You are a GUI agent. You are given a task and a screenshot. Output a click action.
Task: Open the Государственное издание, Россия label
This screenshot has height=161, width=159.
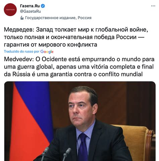58,18
